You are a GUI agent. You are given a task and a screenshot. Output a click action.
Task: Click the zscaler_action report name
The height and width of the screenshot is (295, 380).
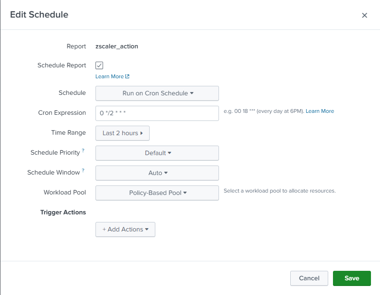(x=117, y=46)
